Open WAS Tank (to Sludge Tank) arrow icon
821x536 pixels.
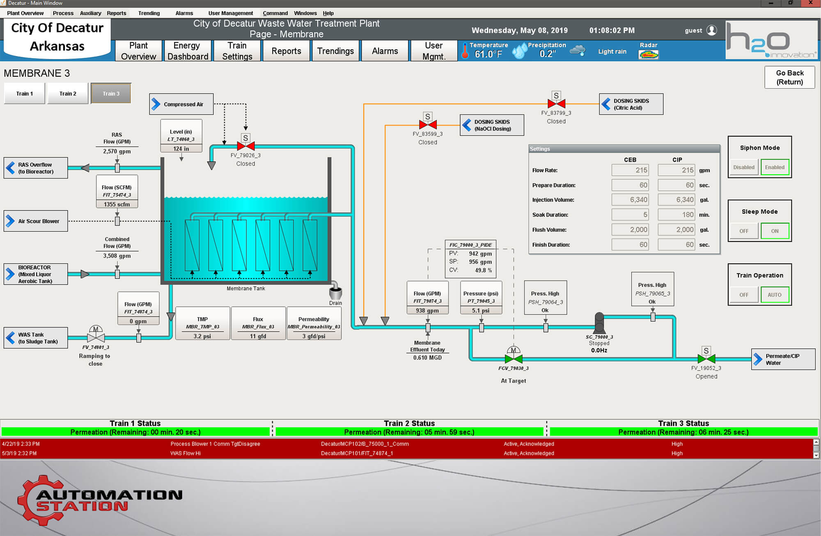point(10,338)
